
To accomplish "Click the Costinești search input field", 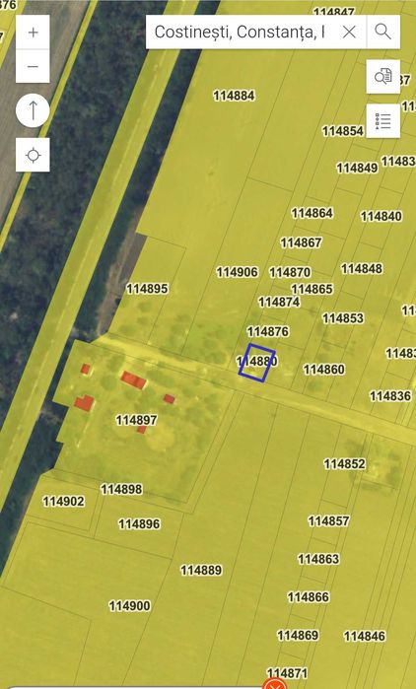I will (240, 32).
